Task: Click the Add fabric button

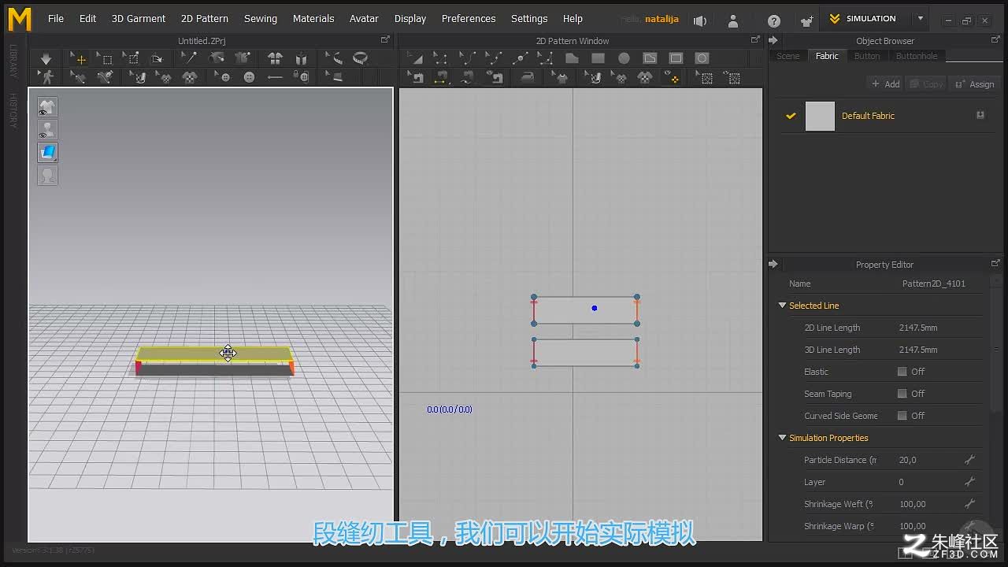Action: (x=885, y=84)
